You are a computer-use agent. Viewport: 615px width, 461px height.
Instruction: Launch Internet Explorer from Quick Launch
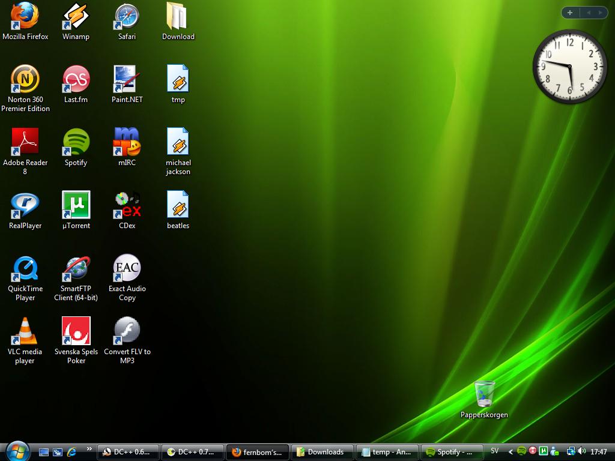tap(71, 452)
